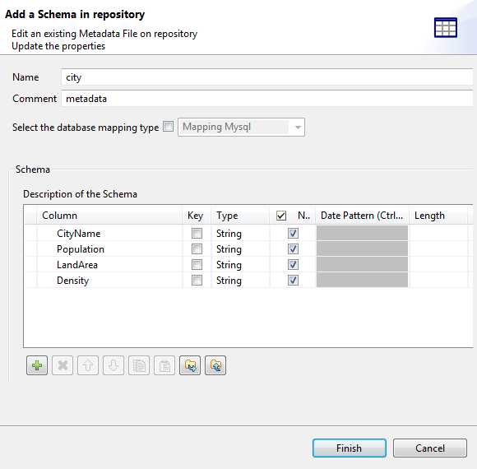Toggle Key checkbox for CityName

pos(197,234)
